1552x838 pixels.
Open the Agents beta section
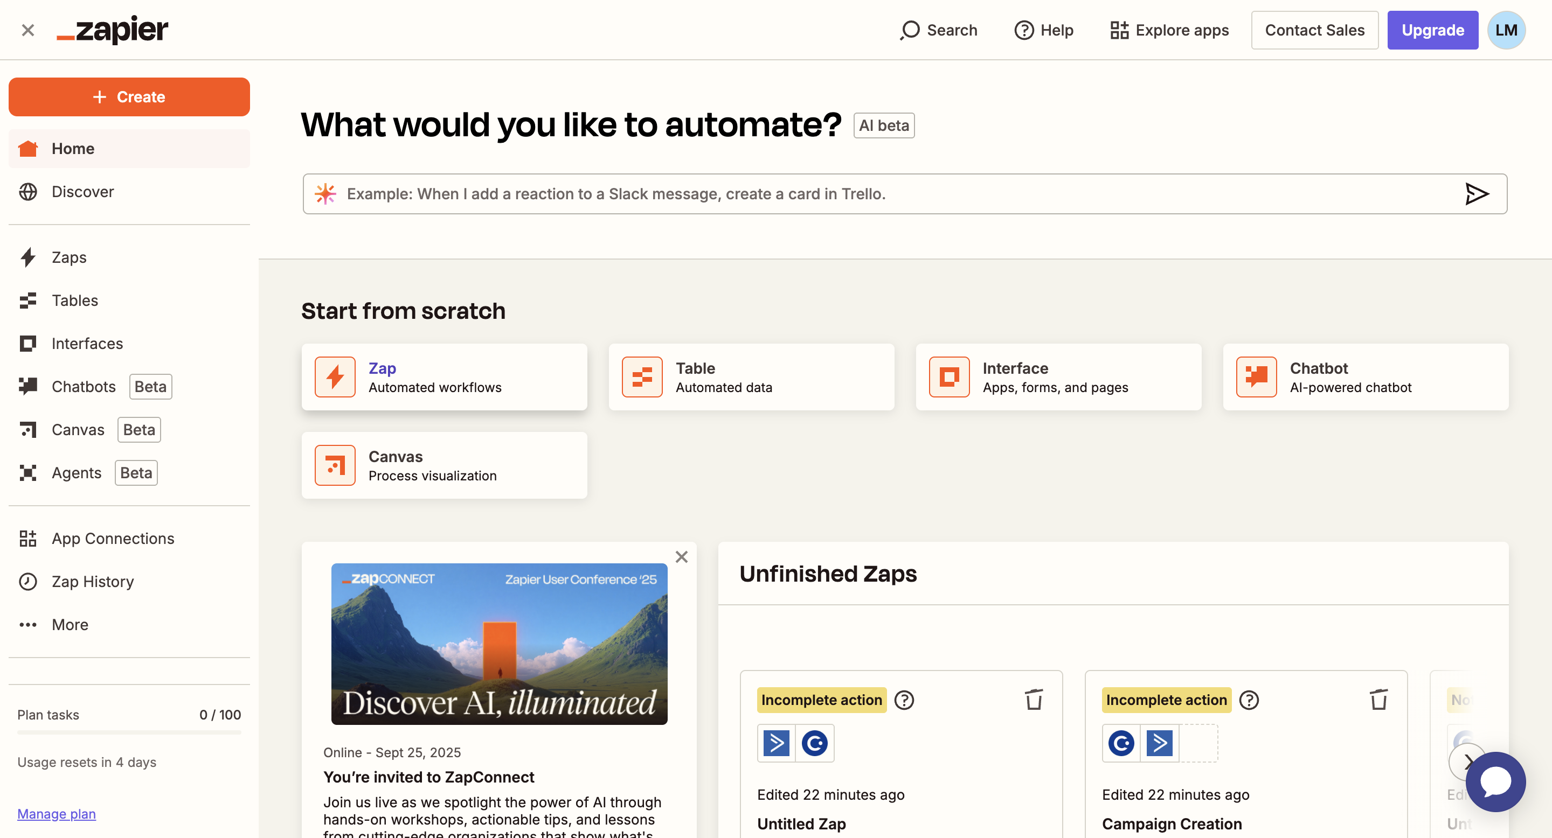(x=76, y=472)
